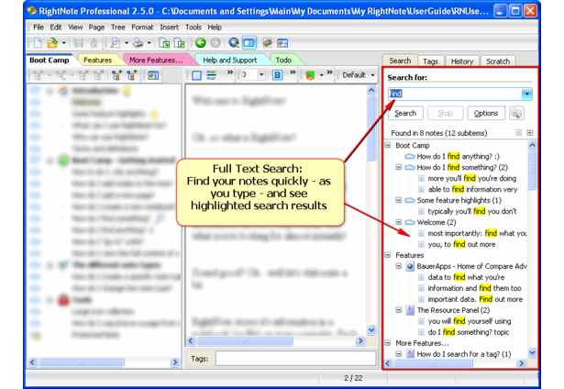Image resolution: width=564 pixels, height=389 pixels.
Task: Click the search results scroll down arrow
Action: tap(532, 353)
